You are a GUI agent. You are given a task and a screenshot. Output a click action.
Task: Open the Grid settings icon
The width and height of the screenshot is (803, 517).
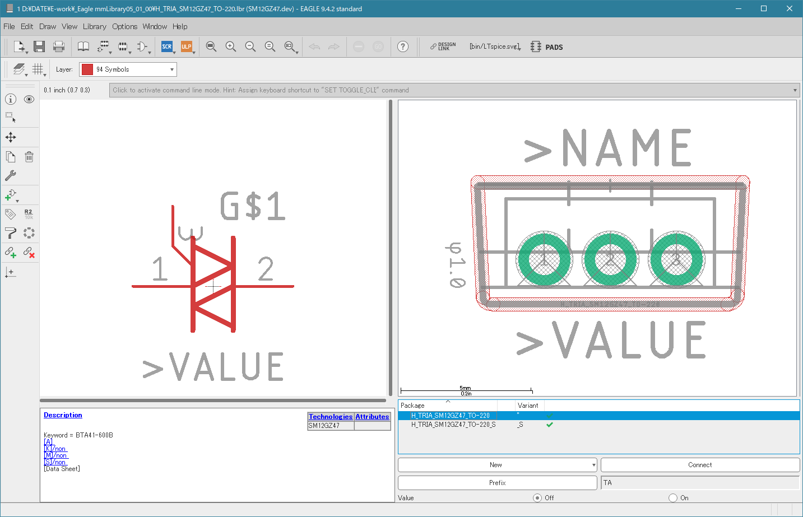click(38, 69)
